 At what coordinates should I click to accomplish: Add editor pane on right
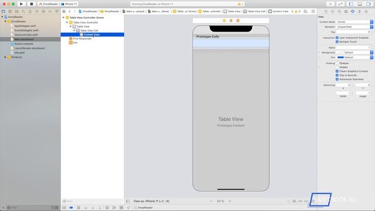coord(313,11)
